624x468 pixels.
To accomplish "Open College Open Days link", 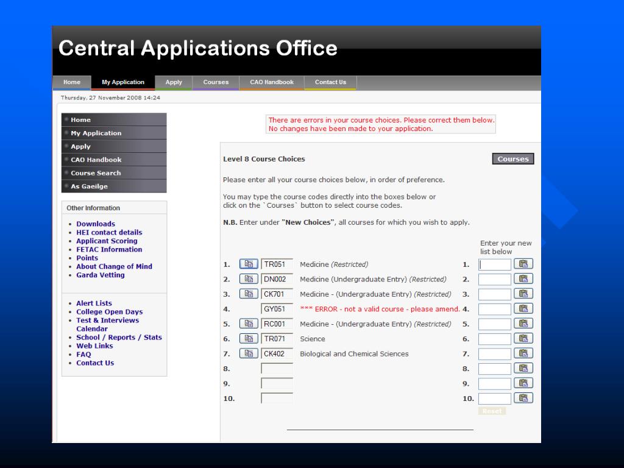I will [110, 312].
